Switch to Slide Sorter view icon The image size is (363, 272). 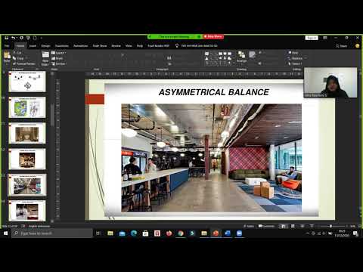(293, 226)
